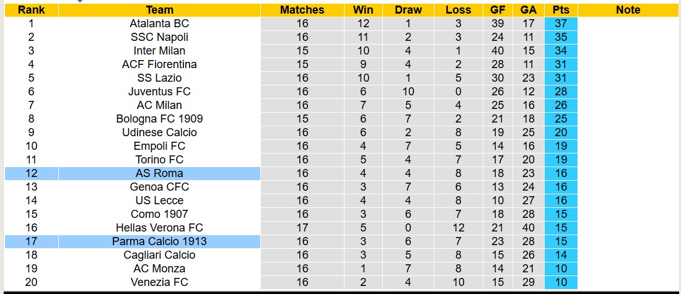Open the highlighted AS Roma row

tap(159, 173)
